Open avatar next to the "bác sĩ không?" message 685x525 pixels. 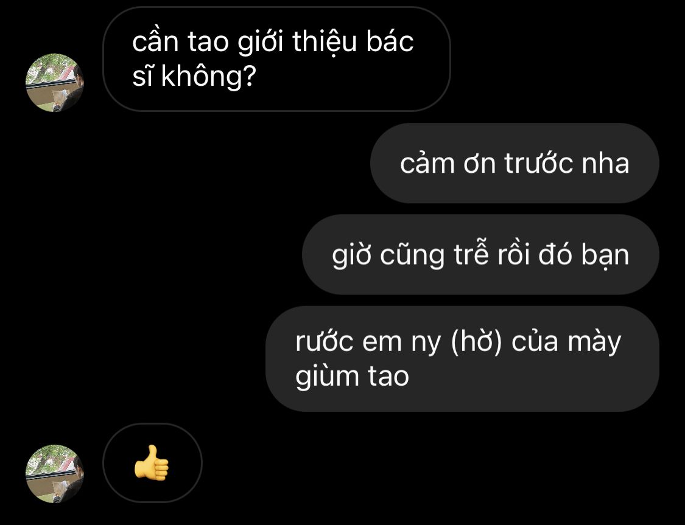(55, 83)
